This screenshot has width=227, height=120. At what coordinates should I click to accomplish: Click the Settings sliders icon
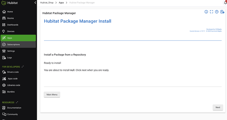[x=4, y=51]
